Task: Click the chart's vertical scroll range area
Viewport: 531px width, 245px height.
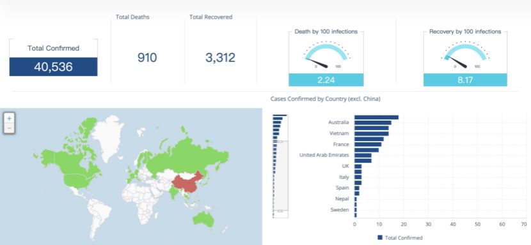Action: (x=280, y=176)
